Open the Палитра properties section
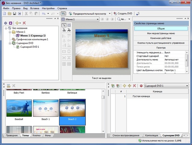Screen dimensions: 192x145 click(161, 48)
